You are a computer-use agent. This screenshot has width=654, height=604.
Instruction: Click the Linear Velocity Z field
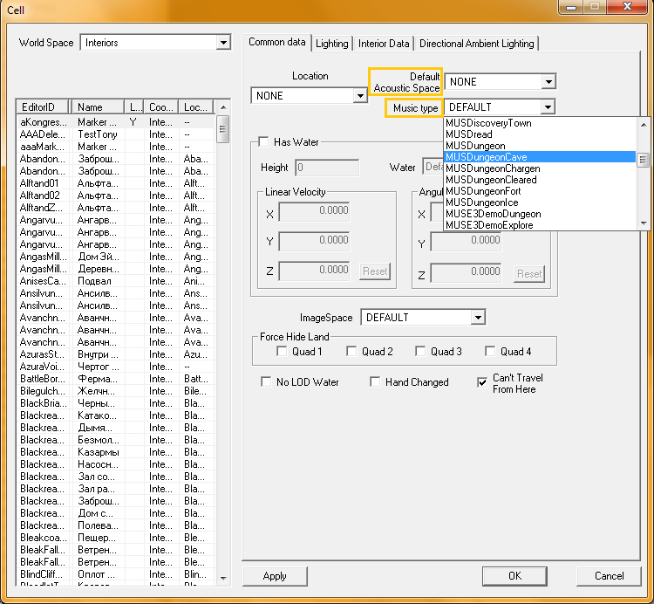point(314,271)
